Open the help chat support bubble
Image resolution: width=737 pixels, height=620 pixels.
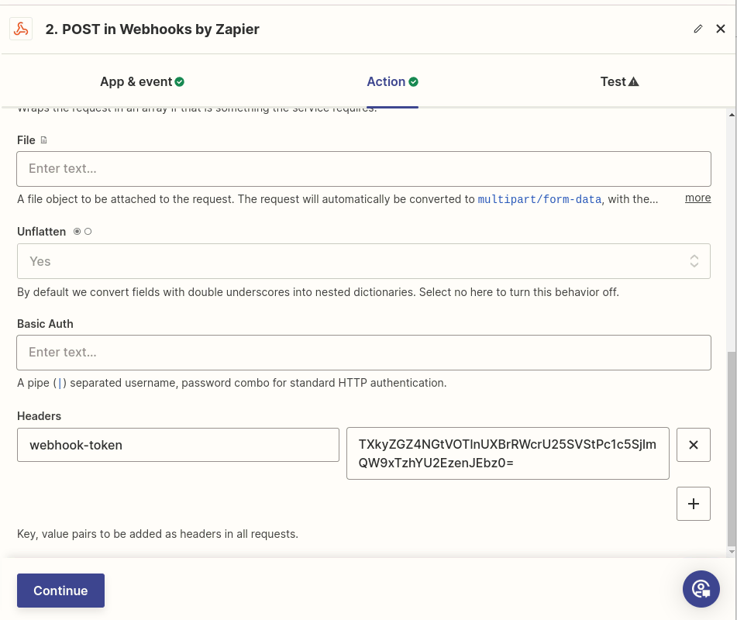(701, 589)
